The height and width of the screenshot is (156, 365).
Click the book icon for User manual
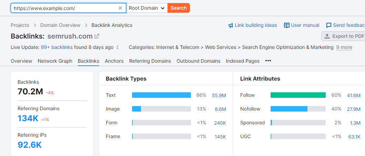pyautogui.click(x=286, y=25)
